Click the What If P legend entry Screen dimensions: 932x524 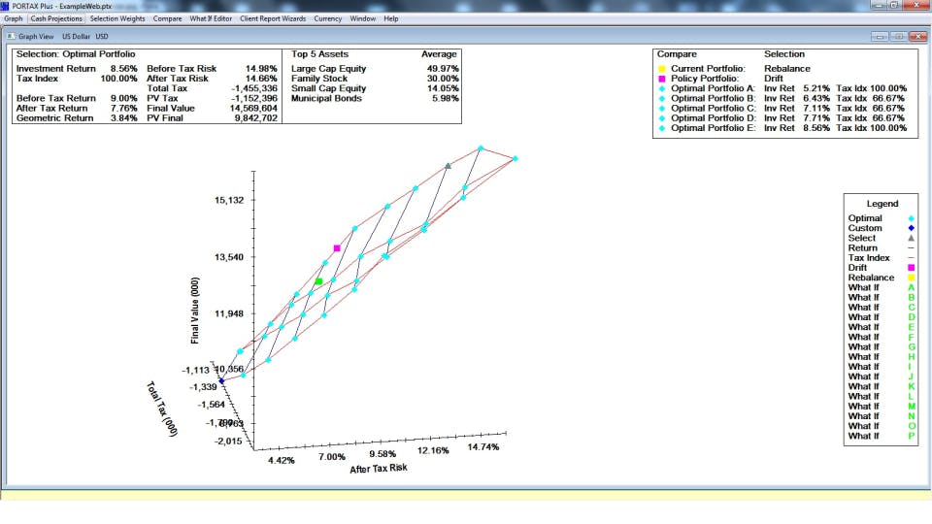point(881,436)
